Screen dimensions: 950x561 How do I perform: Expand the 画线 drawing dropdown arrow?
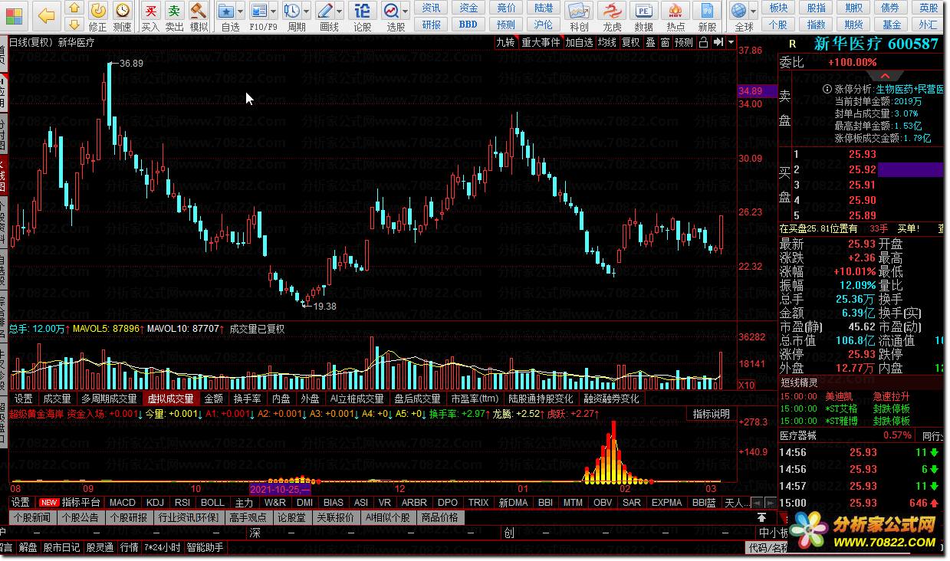pos(339,11)
